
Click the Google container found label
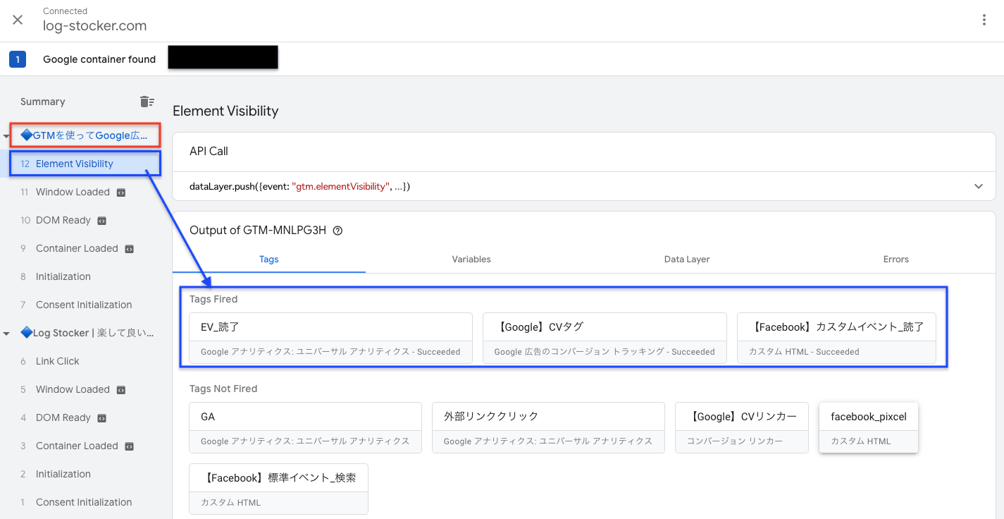pos(99,59)
